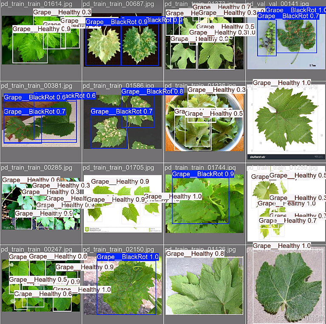Click Grape__BlackRot 0.9 label in 01744 image

203,174
